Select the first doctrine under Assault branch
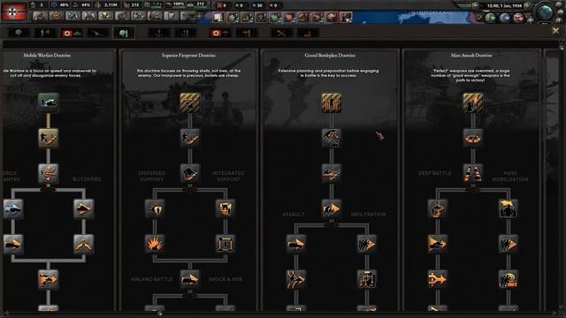 pyautogui.click(x=296, y=244)
